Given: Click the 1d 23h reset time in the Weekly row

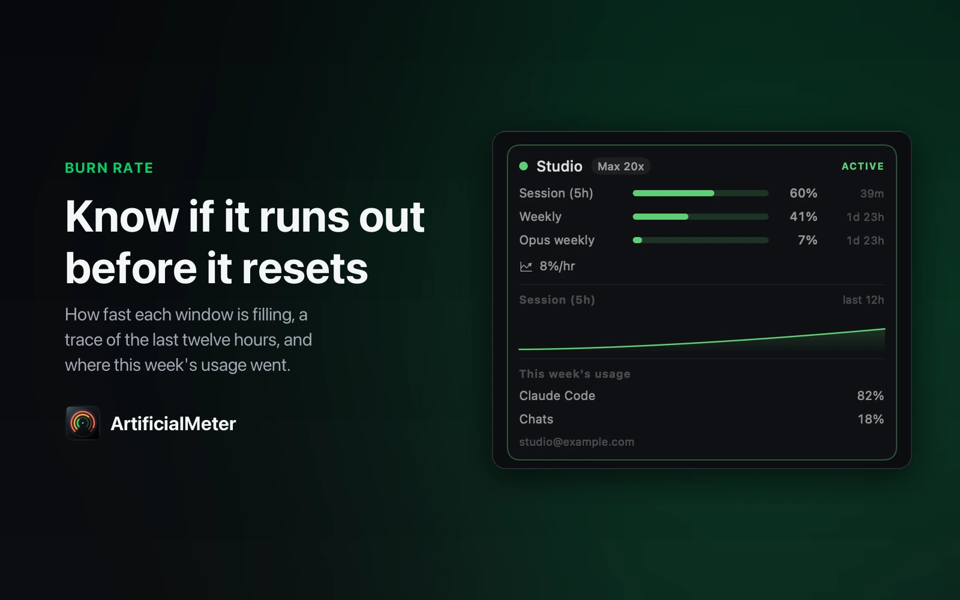Looking at the screenshot, I should pyautogui.click(x=865, y=217).
